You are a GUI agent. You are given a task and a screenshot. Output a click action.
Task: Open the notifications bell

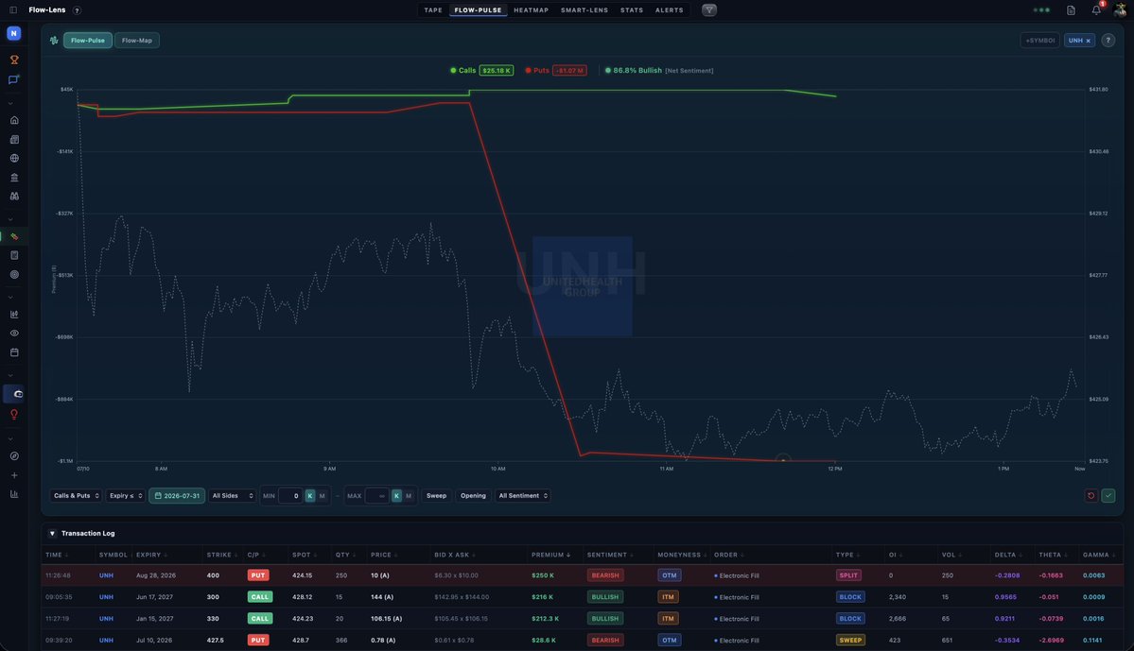coord(1096,10)
